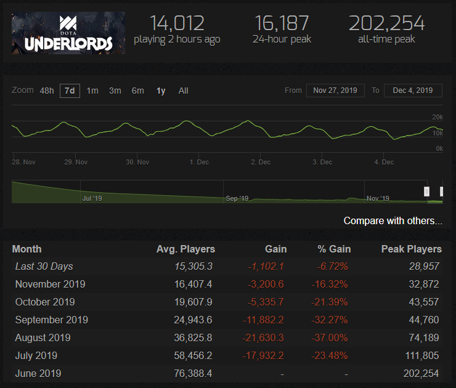
Task: Set chart zoom to 48h
Action: (x=47, y=91)
